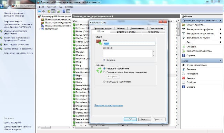This screenshot has width=224, height=133.
Task: Switch to the Программы и службы tab
Action: click(126, 32)
